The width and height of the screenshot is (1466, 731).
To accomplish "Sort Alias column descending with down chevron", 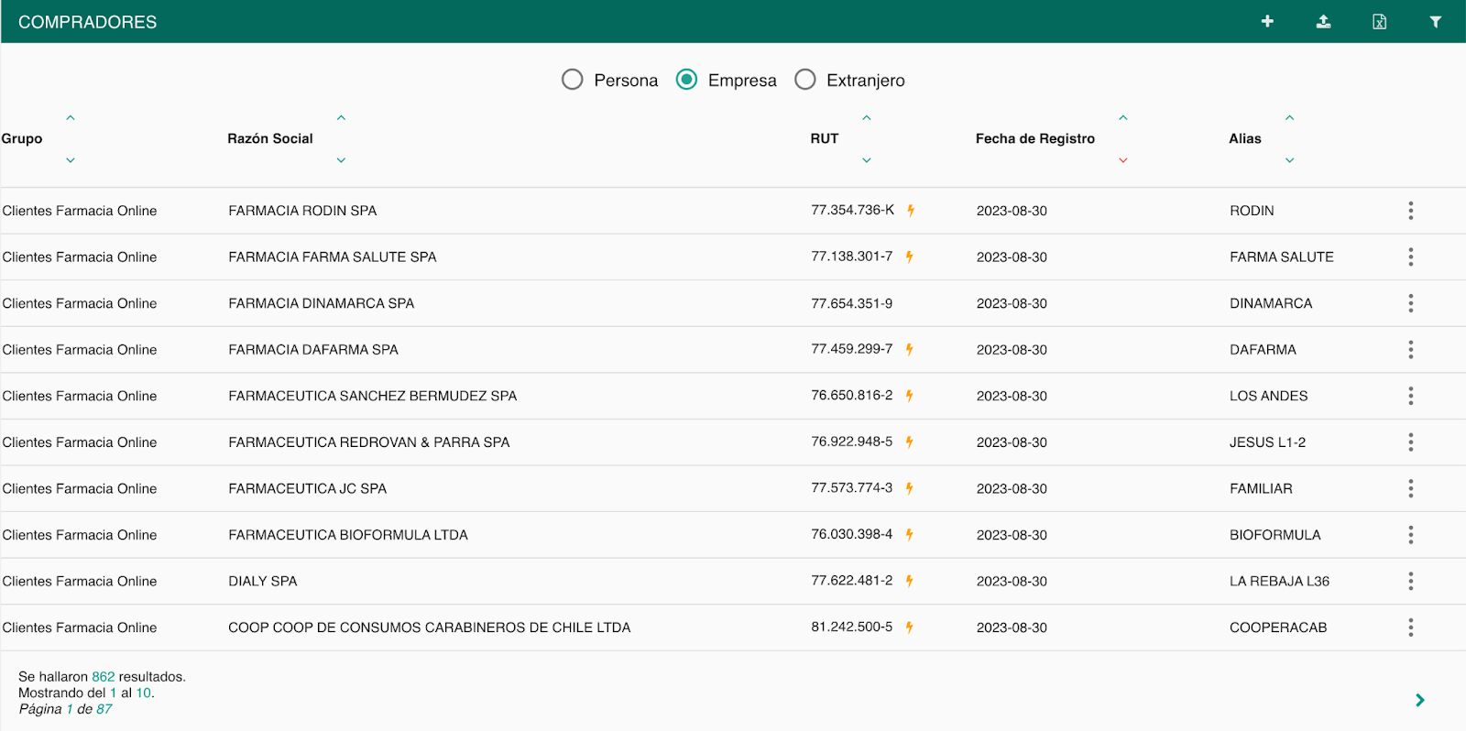I will click(1290, 160).
